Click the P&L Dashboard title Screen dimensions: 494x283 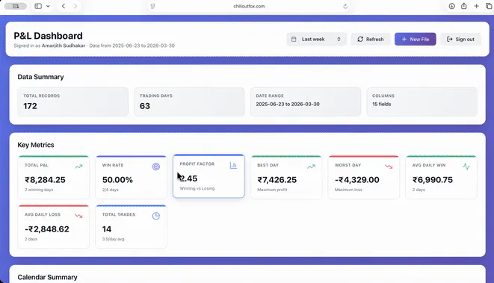point(48,36)
